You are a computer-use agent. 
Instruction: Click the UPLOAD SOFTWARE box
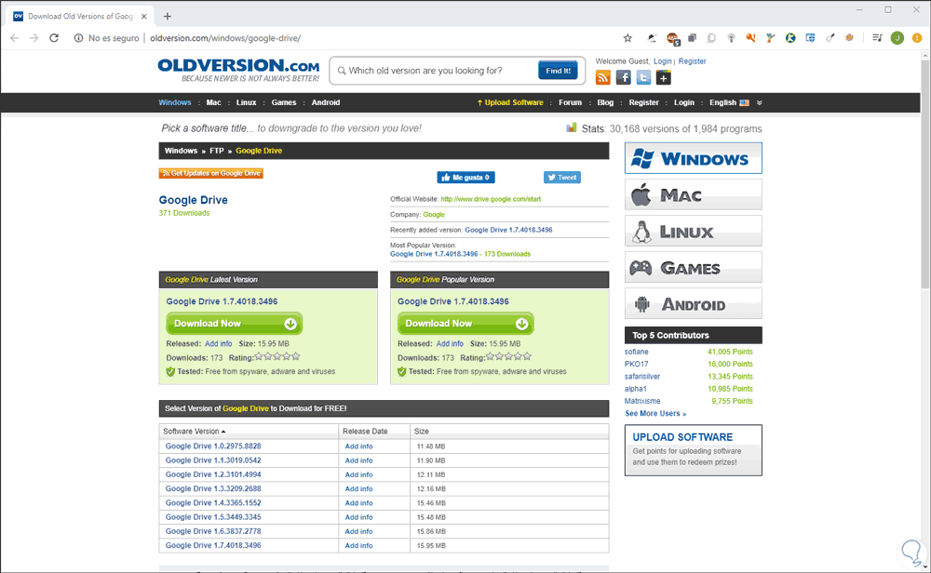coord(693,449)
